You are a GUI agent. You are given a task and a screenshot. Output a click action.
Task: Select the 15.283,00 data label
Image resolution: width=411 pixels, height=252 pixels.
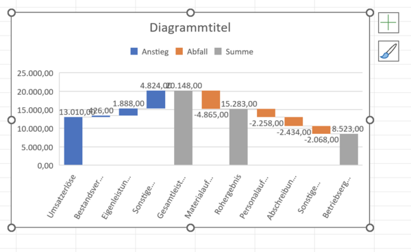[x=239, y=104]
